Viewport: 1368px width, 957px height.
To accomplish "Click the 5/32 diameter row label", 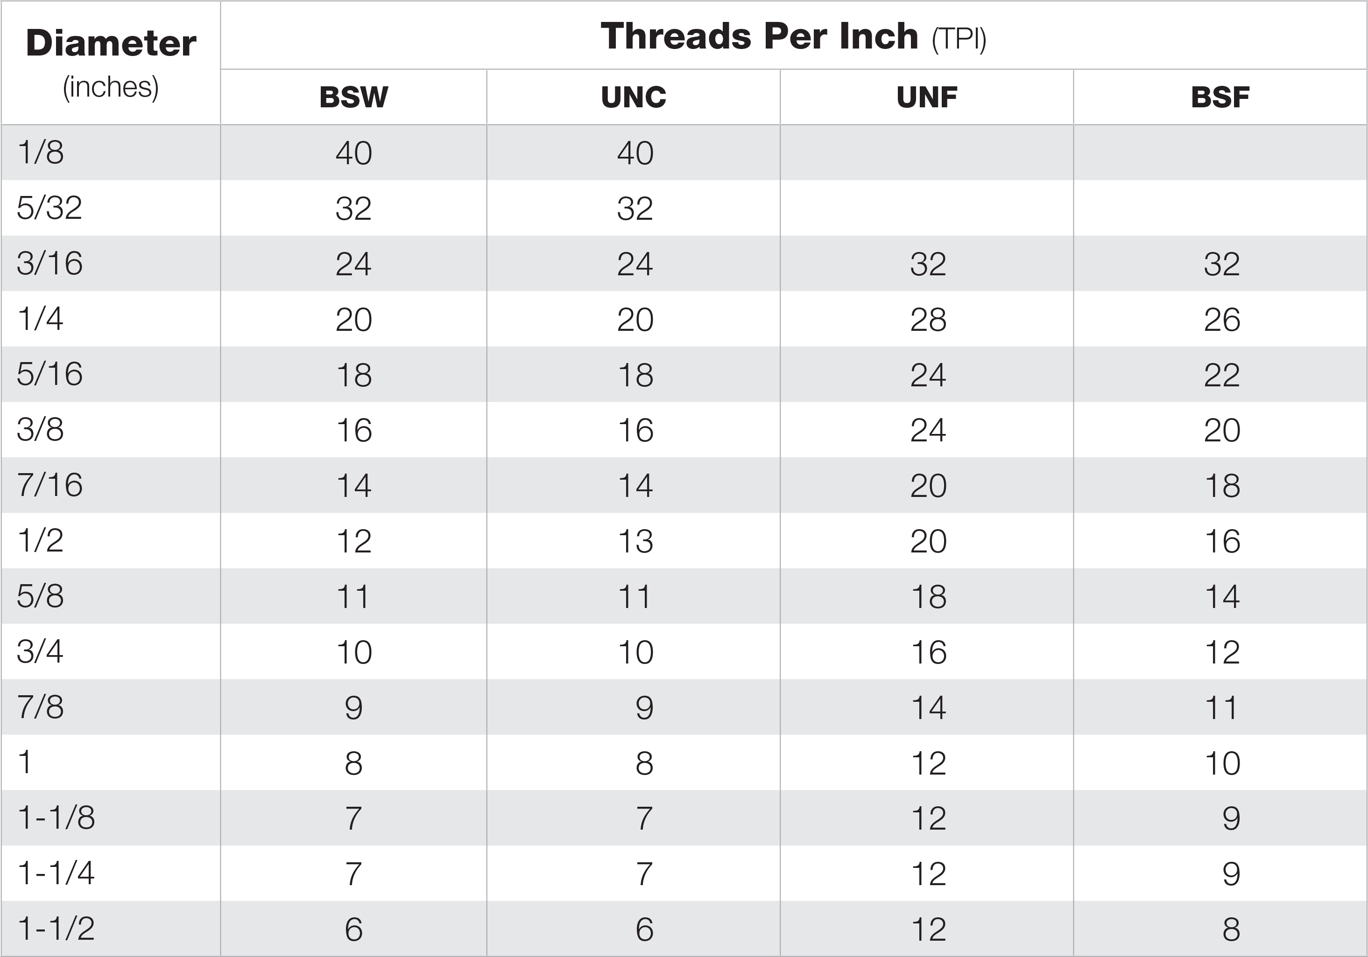I will [49, 208].
